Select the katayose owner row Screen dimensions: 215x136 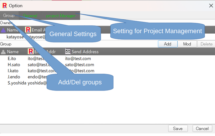coord(107,37)
